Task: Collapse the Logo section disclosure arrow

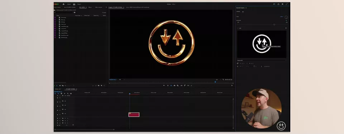Action: (x=237, y=28)
